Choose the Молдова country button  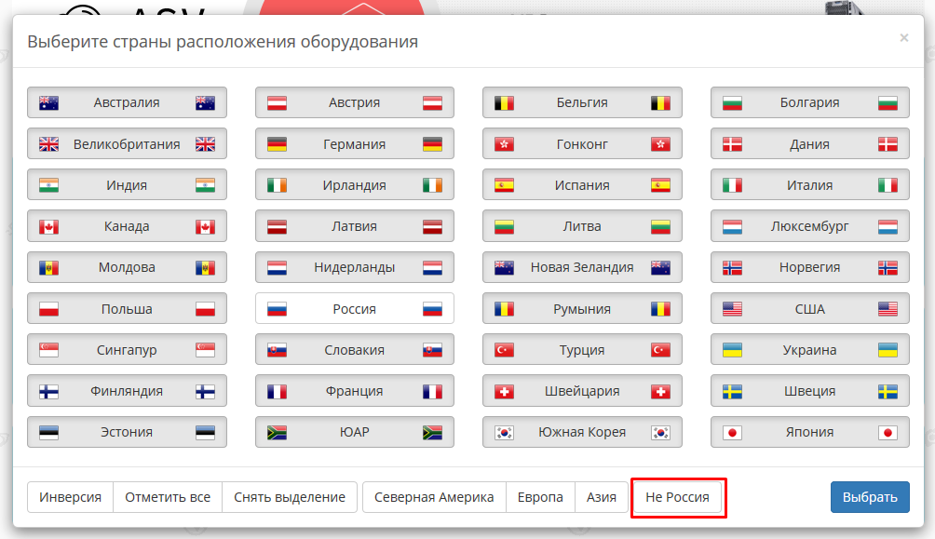click(x=127, y=267)
